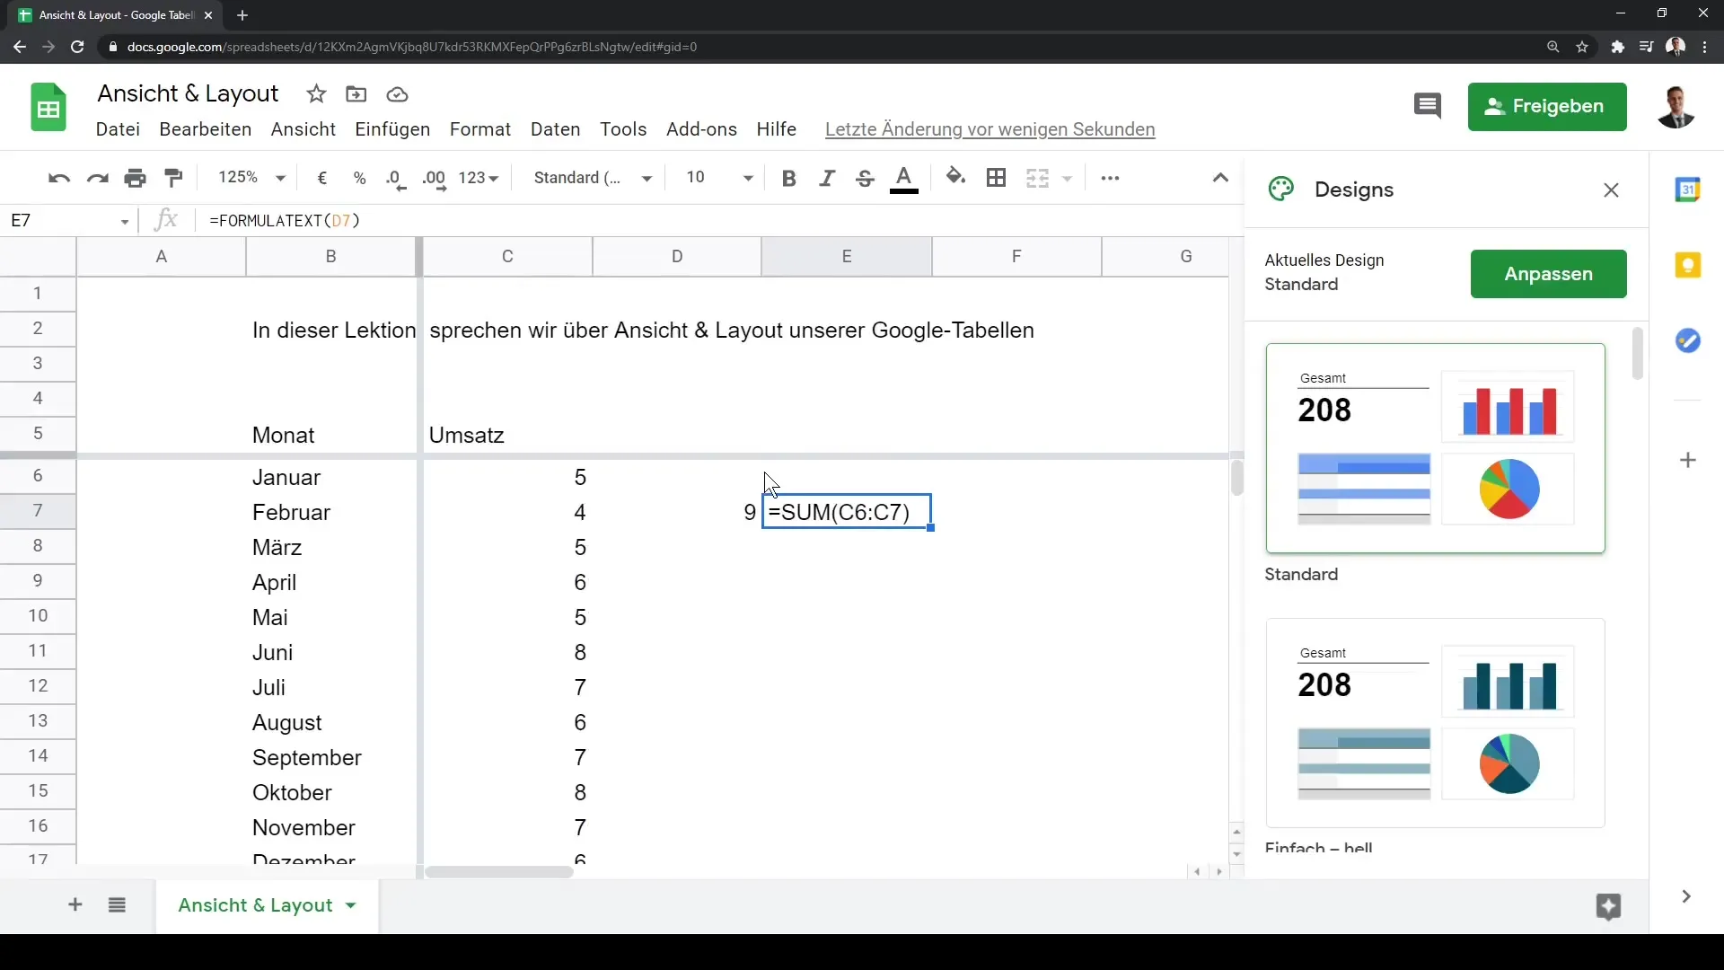Toggle the undo button

pyautogui.click(x=58, y=176)
